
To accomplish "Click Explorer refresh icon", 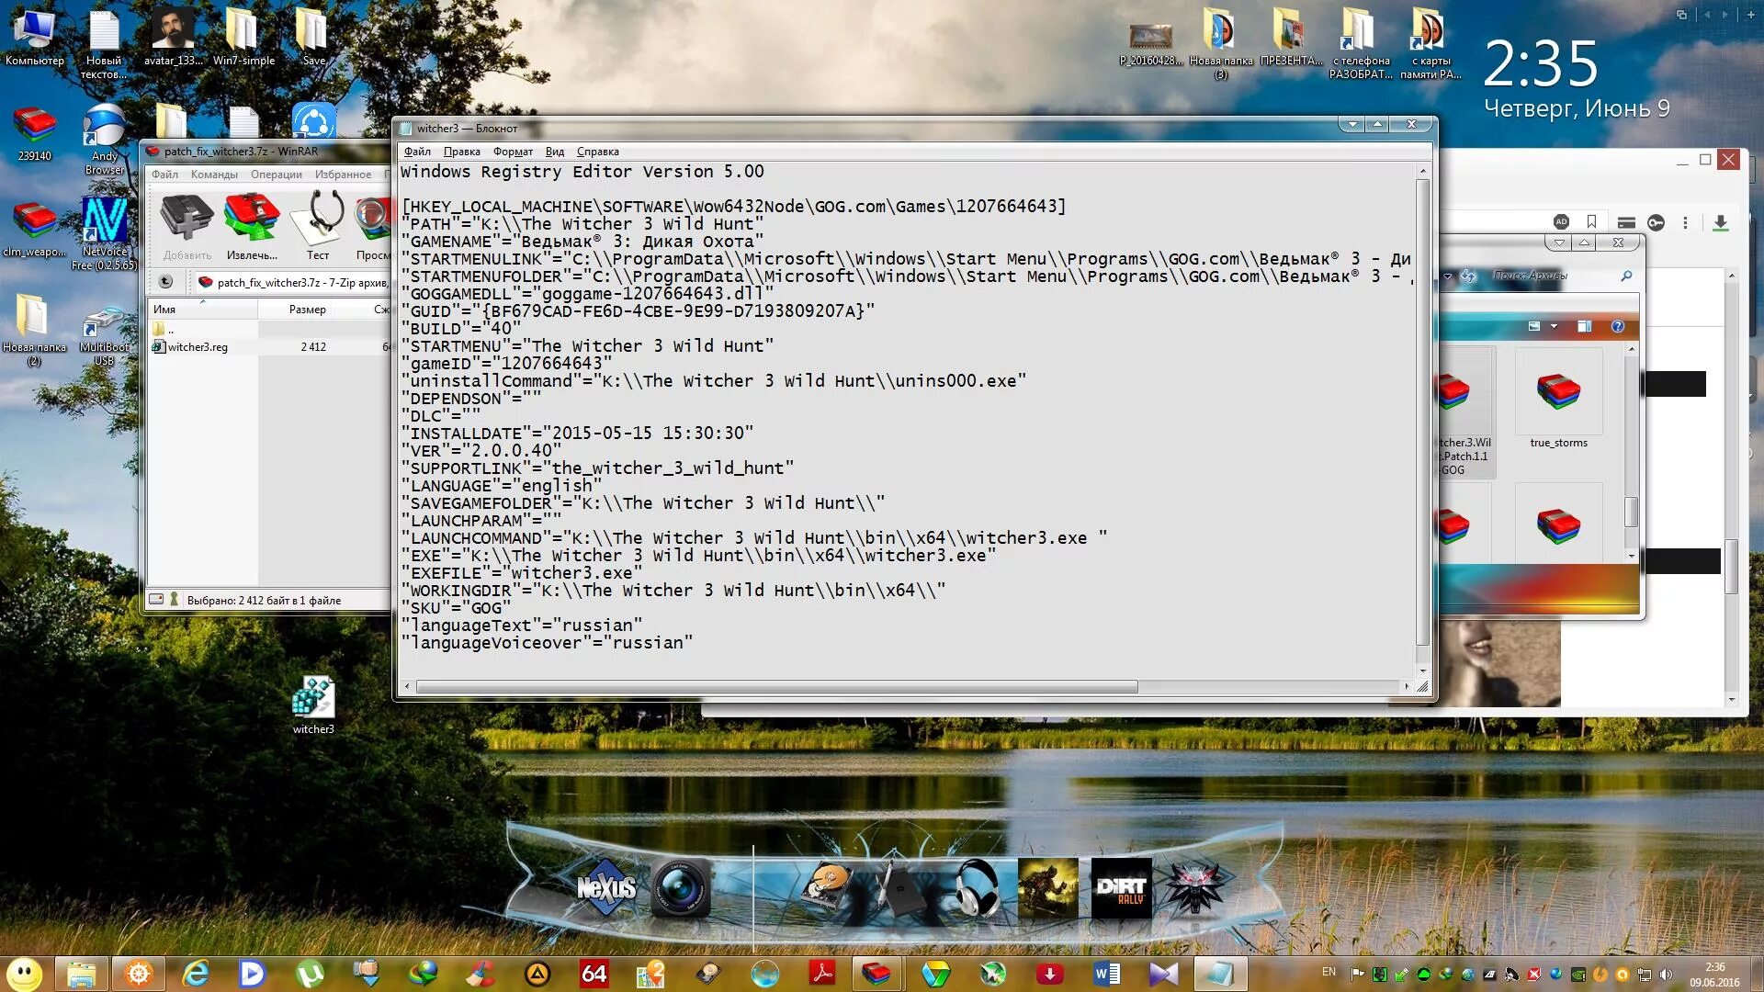I will tap(1468, 276).
